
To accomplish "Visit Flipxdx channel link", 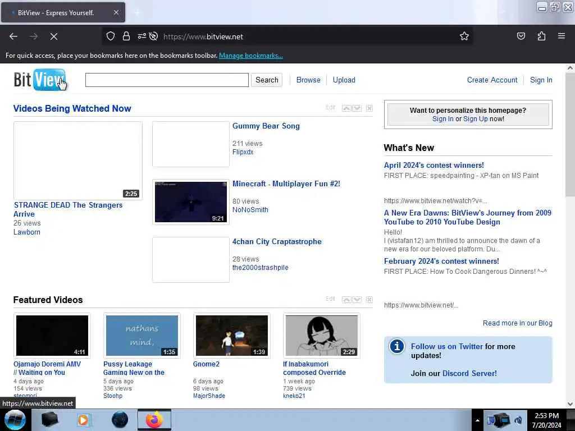I will [x=243, y=152].
